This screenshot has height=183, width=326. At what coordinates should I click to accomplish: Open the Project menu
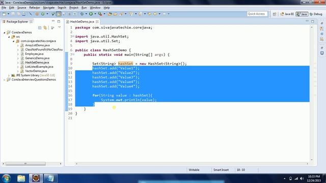click(74, 8)
